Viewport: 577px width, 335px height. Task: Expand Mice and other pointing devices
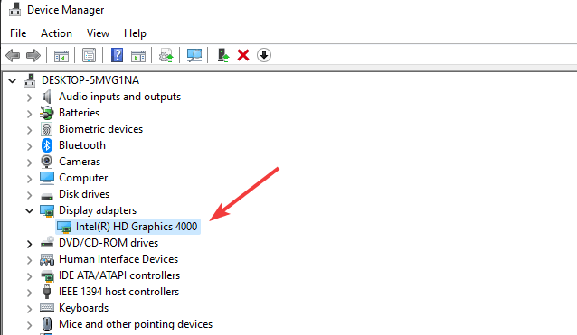(x=30, y=325)
